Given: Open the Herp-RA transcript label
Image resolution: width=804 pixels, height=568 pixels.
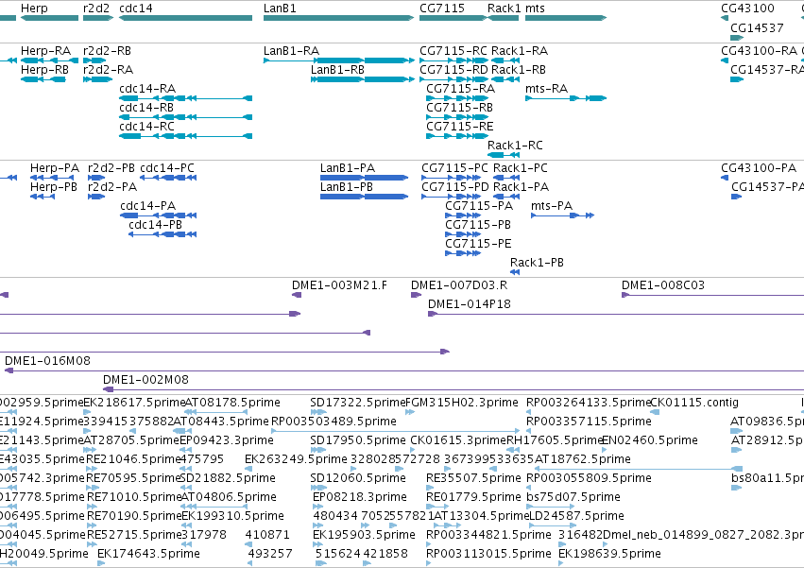Looking at the screenshot, I should click(x=45, y=51).
